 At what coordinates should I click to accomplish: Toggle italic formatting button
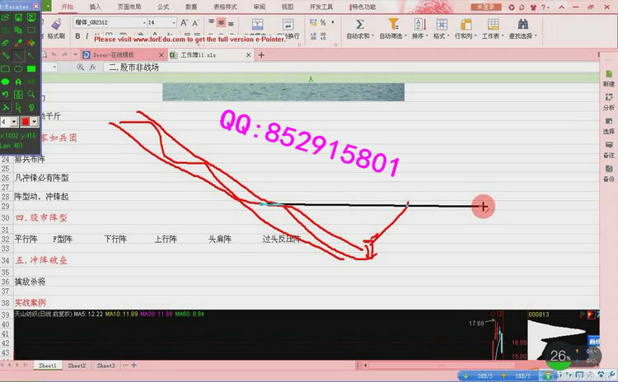tap(88, 37)
